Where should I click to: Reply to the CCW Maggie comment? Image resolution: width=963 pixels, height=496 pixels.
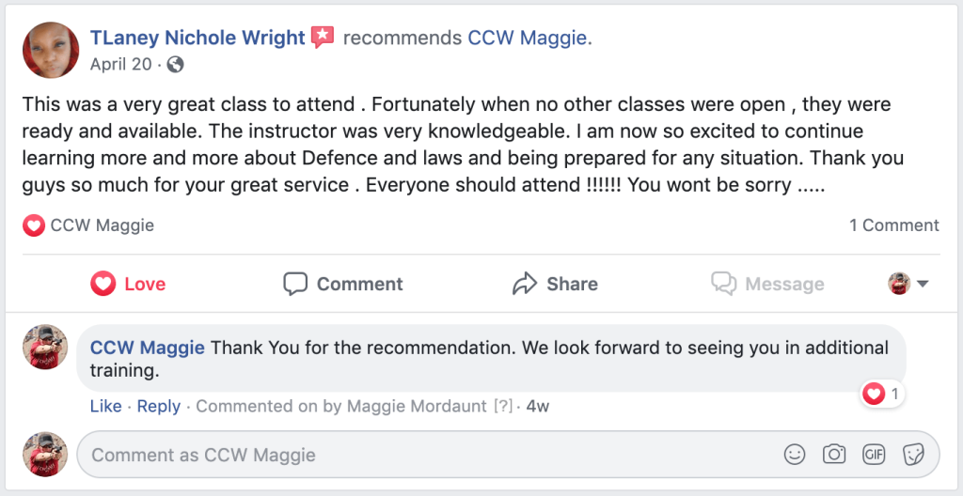(158, 406)
